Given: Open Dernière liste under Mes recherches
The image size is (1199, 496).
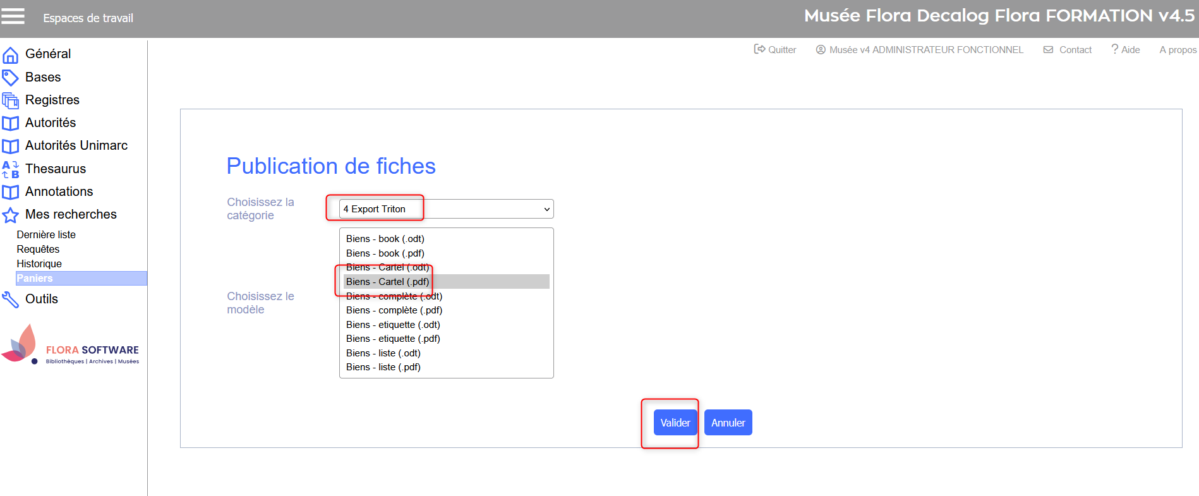Looking at the screenshot, I should [x=46, y=234].
